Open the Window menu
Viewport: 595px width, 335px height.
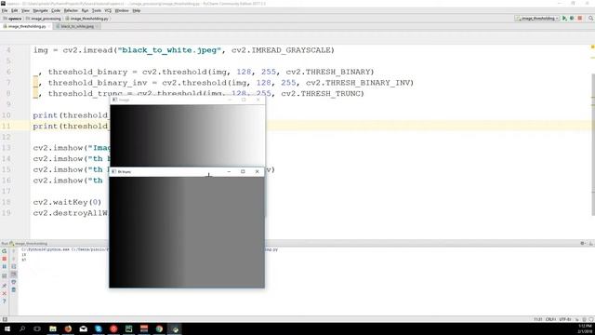pyautogui.click(x=122, y=10)
